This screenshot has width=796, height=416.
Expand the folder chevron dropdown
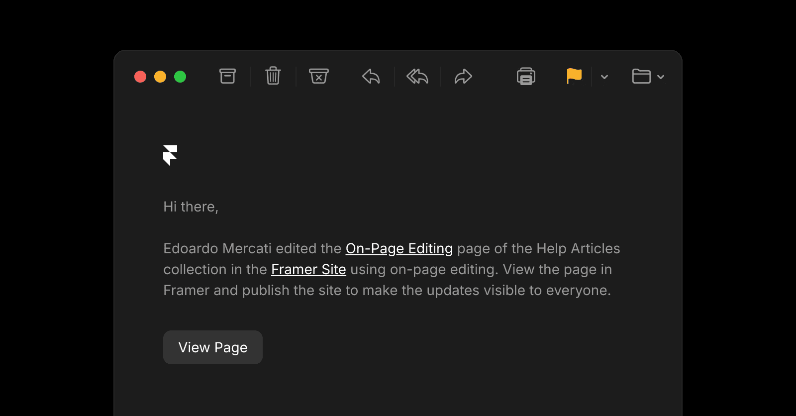click(661, 77)
